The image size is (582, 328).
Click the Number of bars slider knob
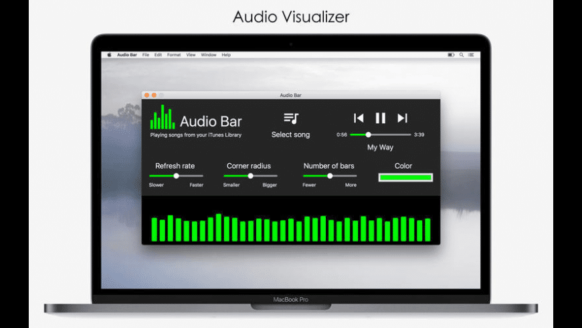tap(330, 176)
